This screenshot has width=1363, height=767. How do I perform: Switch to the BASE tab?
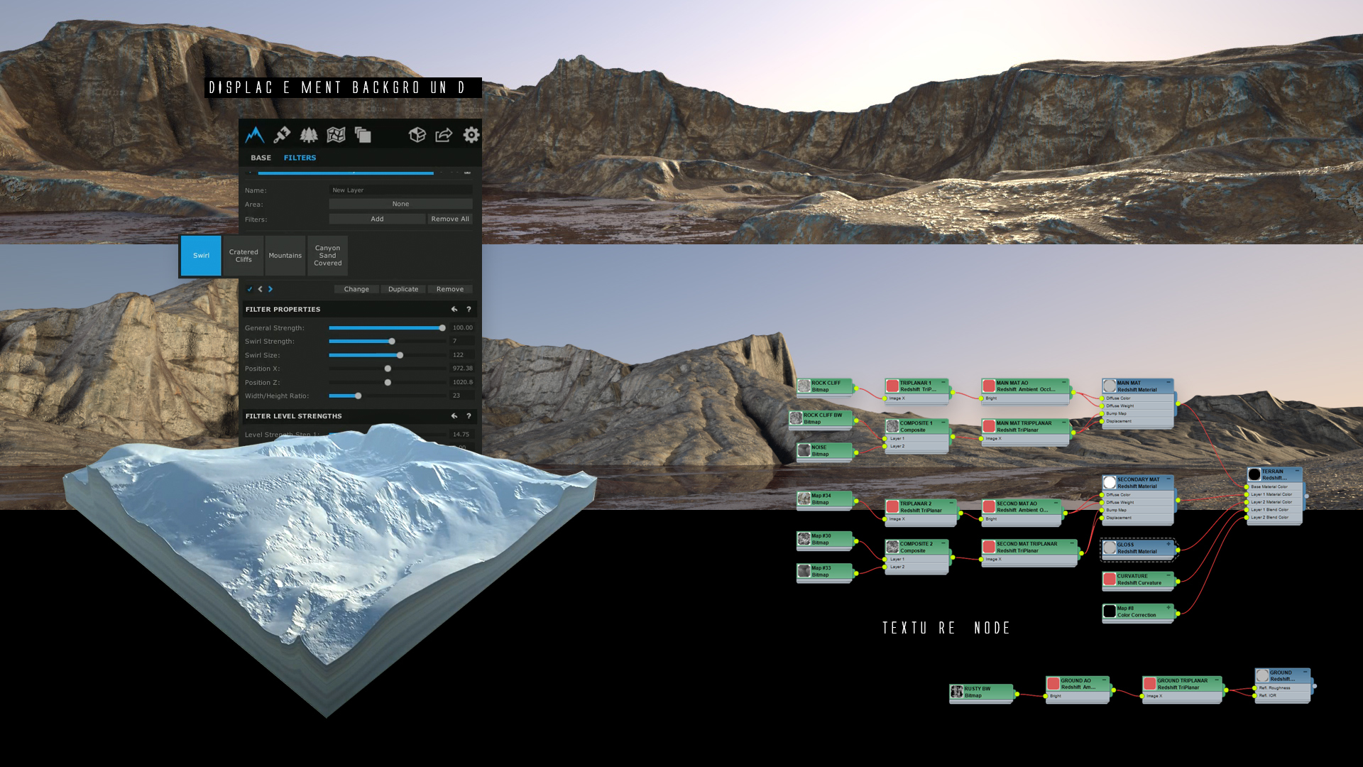261,158
